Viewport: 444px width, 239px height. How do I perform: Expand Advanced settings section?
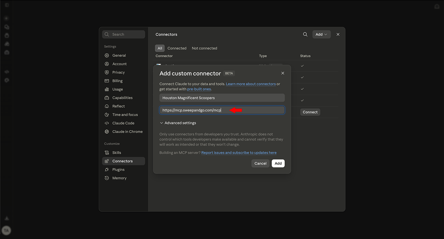(178, 123)
